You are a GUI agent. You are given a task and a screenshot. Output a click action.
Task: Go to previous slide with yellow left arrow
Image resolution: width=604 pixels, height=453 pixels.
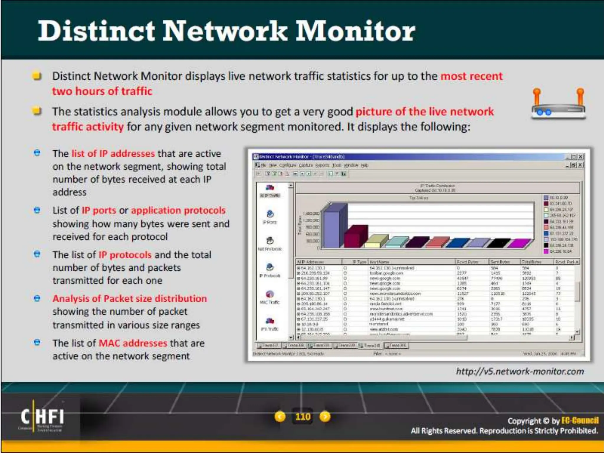click(280, 417)
